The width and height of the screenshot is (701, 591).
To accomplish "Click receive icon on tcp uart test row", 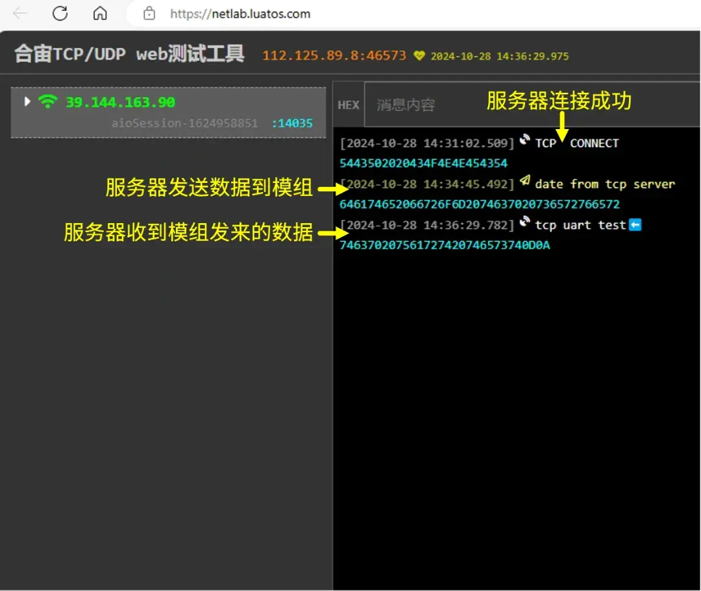I will [x=525, y=222].
